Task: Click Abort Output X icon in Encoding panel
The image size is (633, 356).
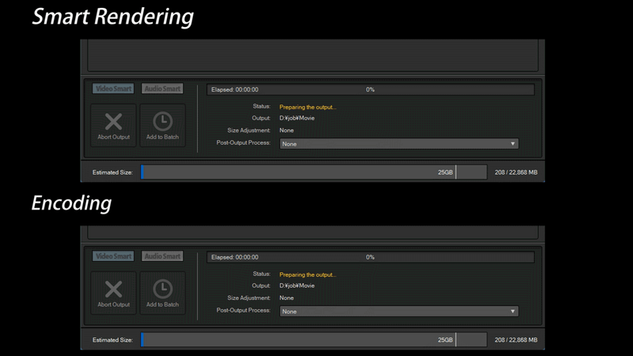Action: coord(113,289)
